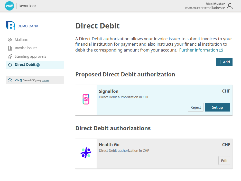Open the Further information link
This screenshot has height=181, width=241.
[199, 50]
